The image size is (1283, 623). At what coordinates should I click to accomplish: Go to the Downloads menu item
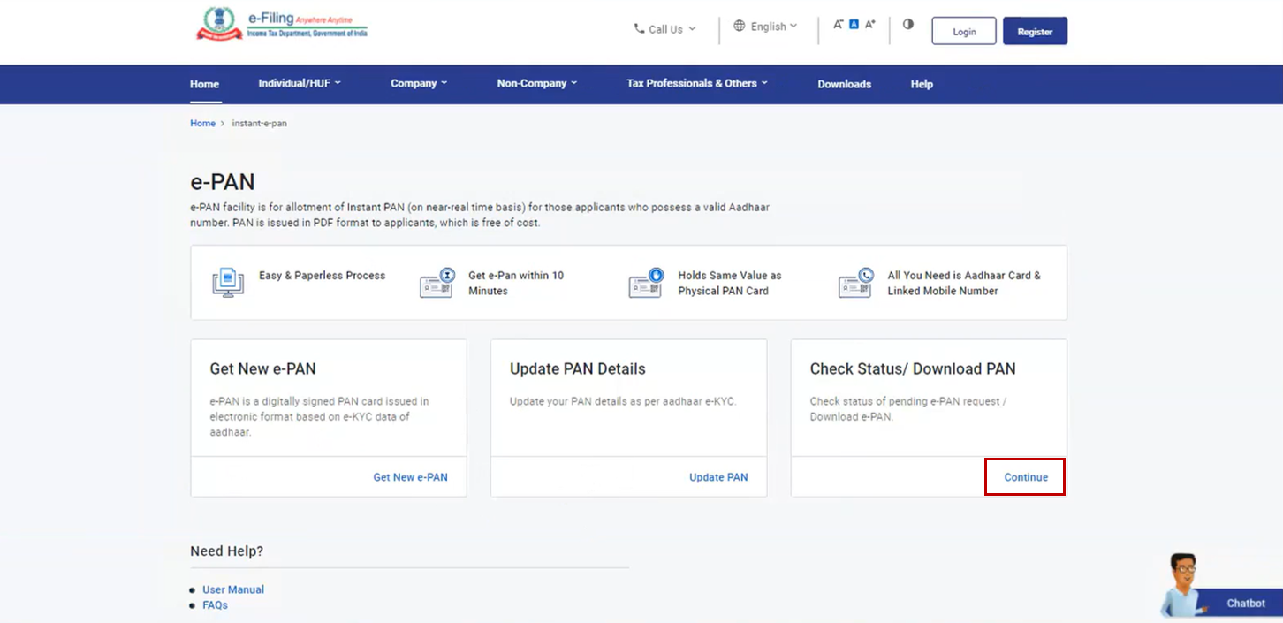point(844,84)
